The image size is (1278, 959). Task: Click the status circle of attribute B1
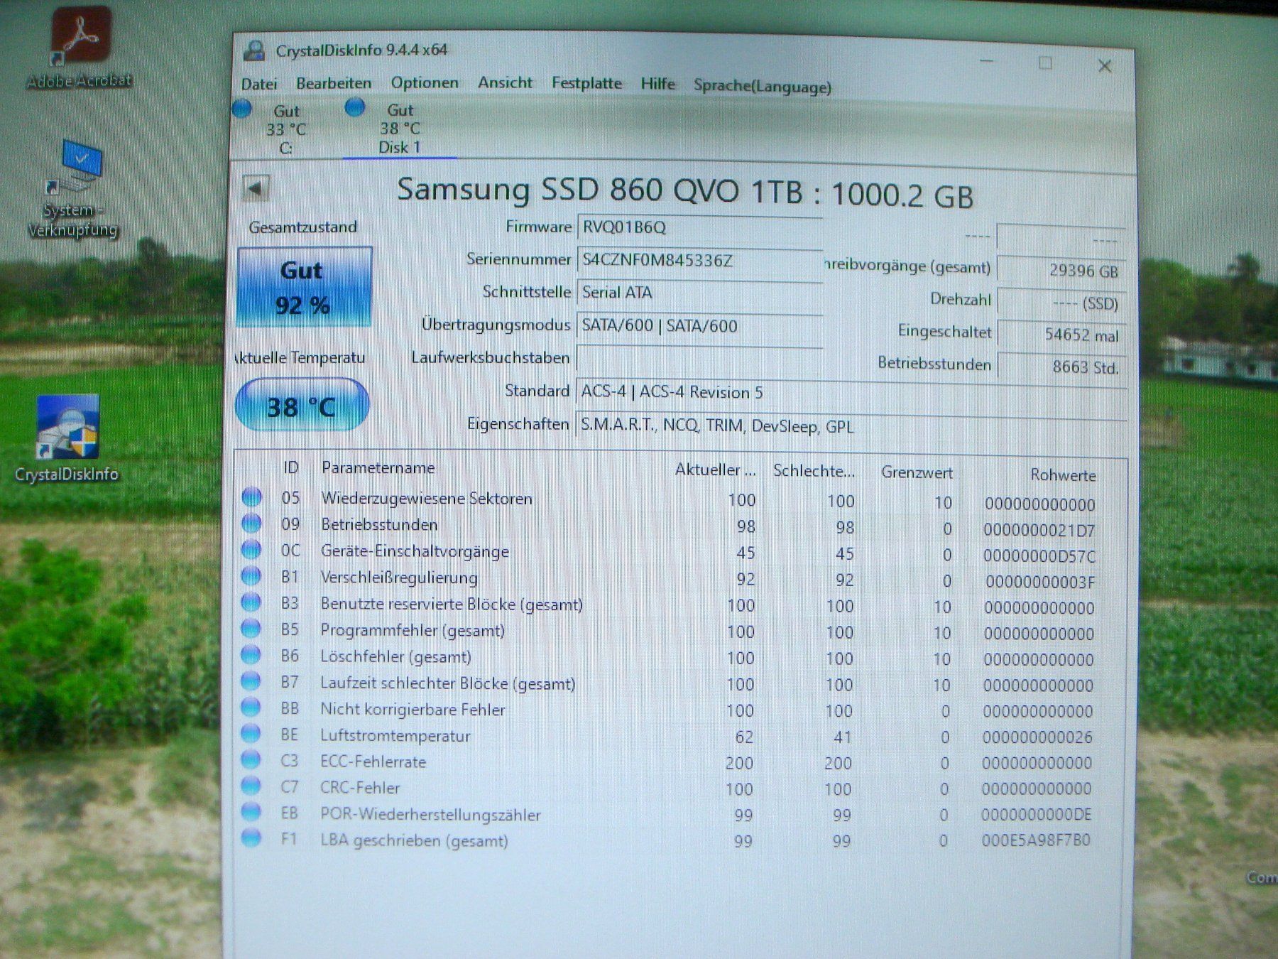pyautogui.click(x=251, y=575)
